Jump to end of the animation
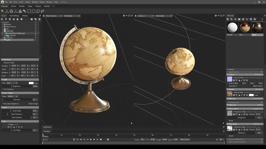Screen dimensions: 266x149 [x=101, y=139]
